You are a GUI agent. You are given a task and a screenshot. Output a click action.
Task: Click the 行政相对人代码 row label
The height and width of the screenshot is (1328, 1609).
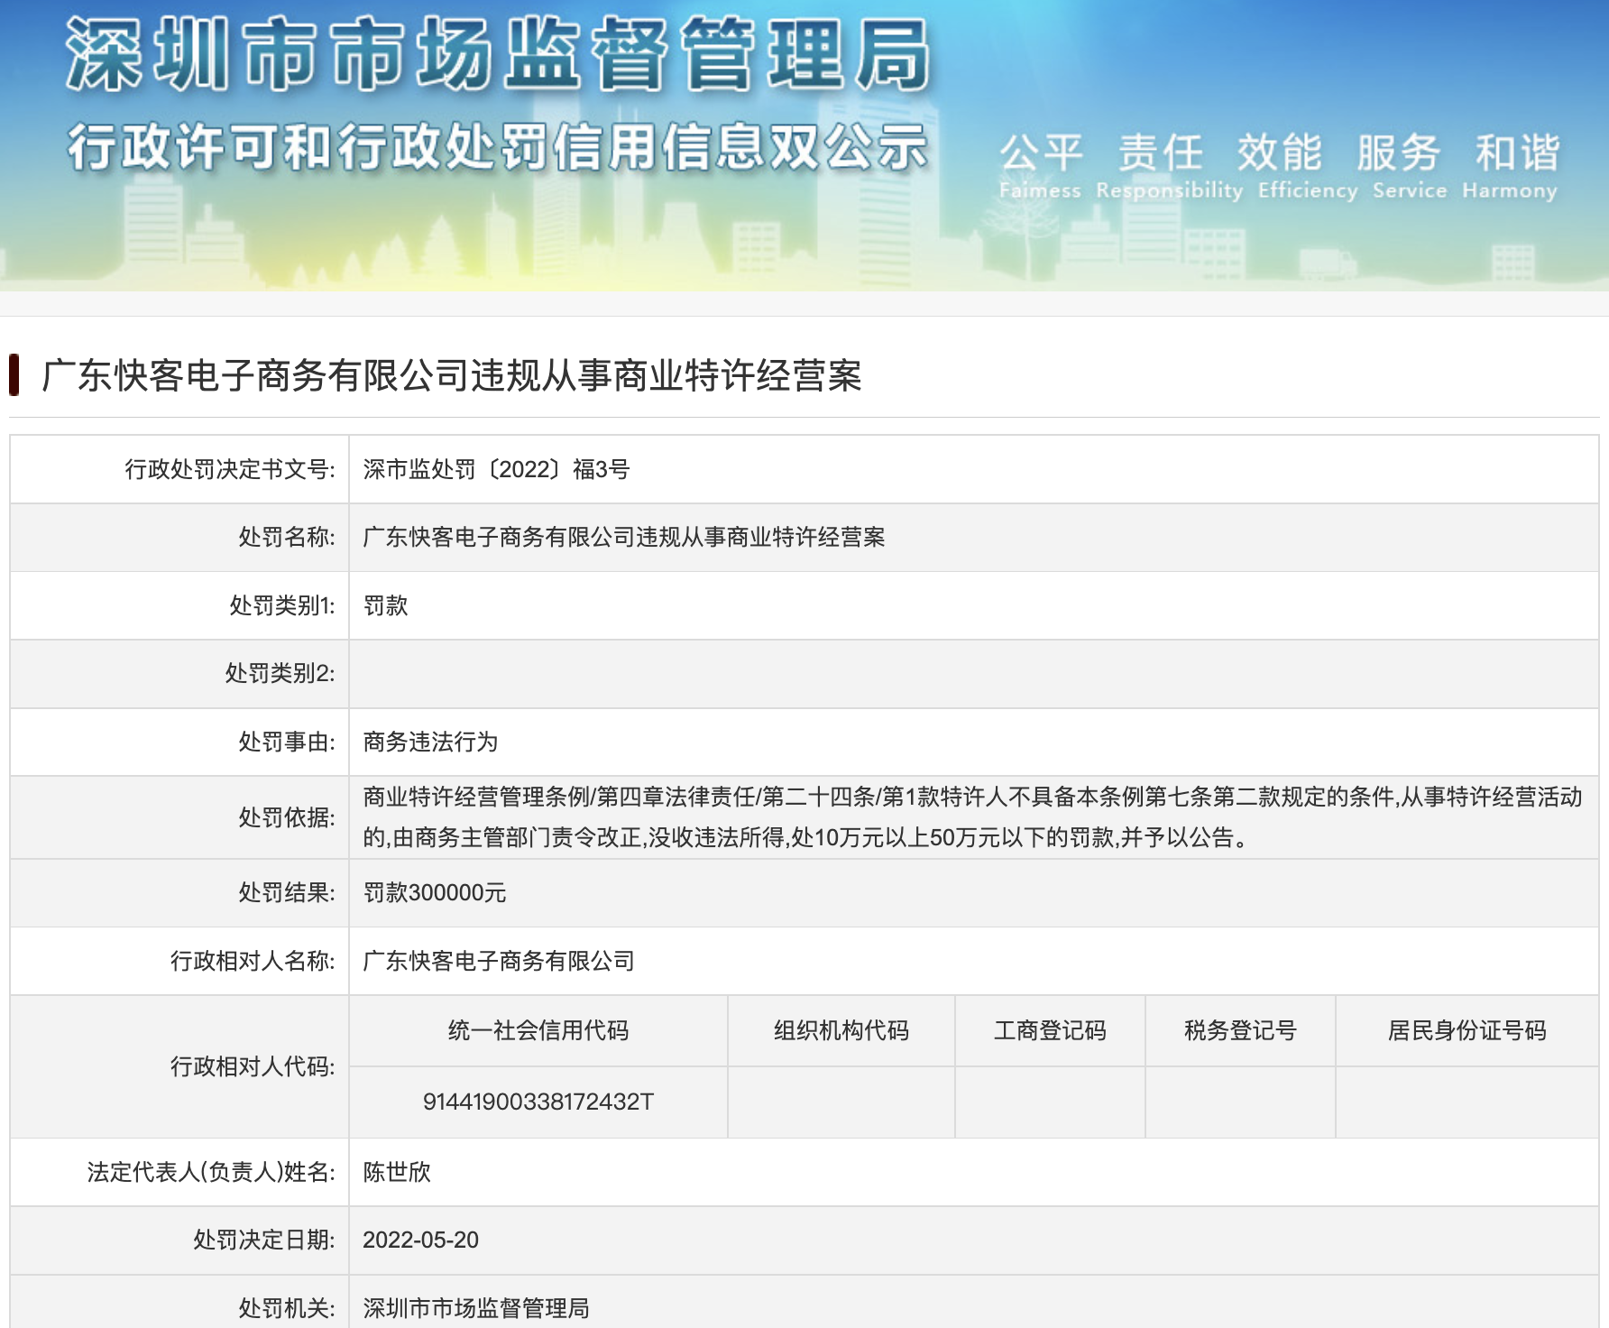pyautogui.click(x=253, y=1066)
